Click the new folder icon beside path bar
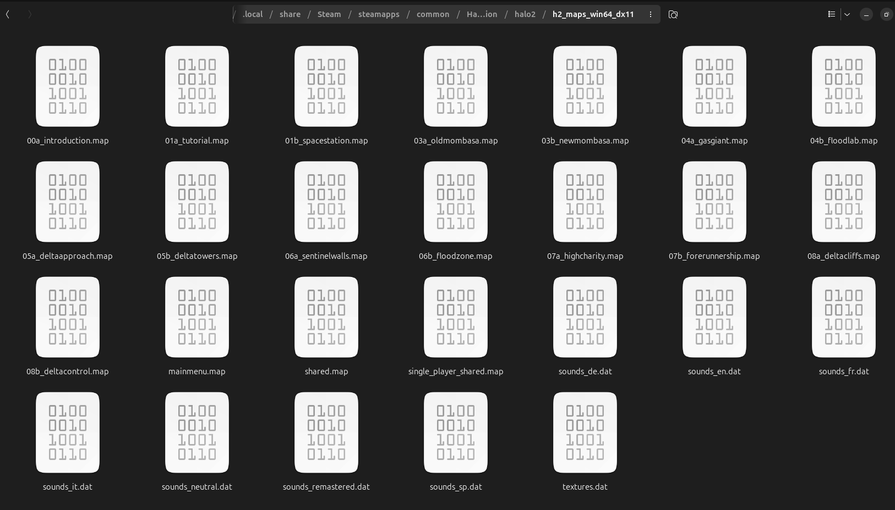 point(673,14)
